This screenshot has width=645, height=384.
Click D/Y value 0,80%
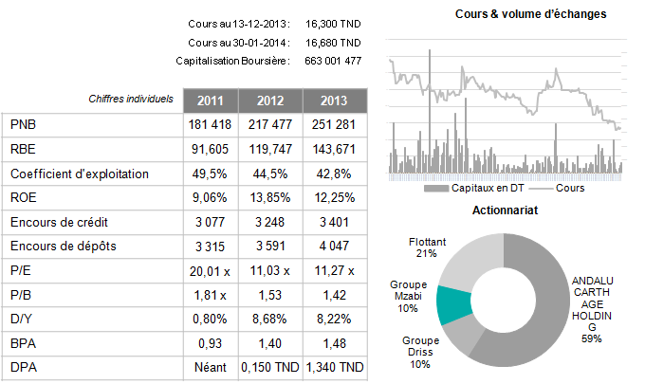pos(210,319)
